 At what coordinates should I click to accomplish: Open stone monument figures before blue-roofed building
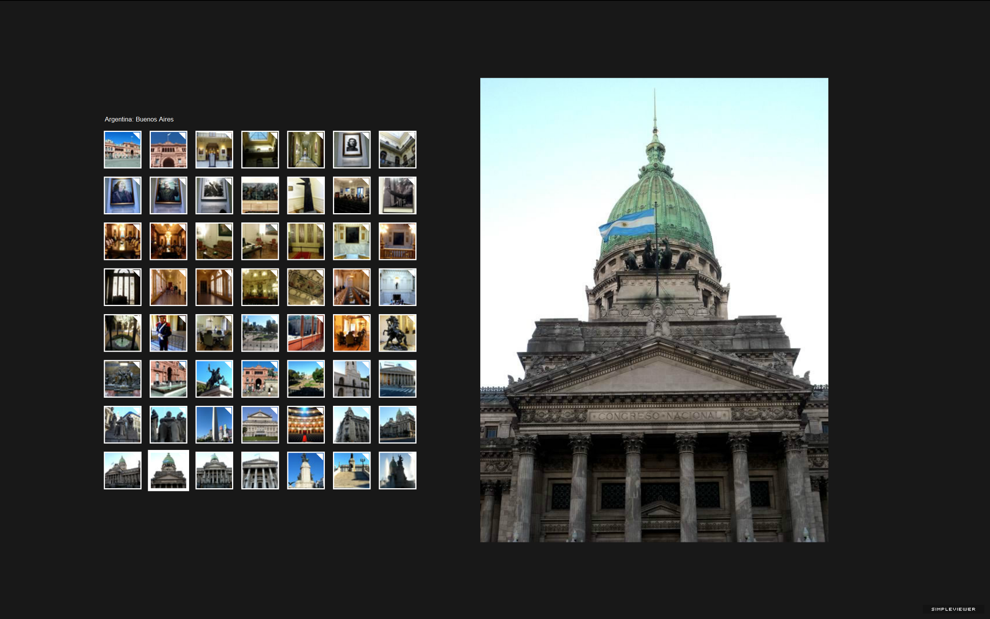[123, 424]
